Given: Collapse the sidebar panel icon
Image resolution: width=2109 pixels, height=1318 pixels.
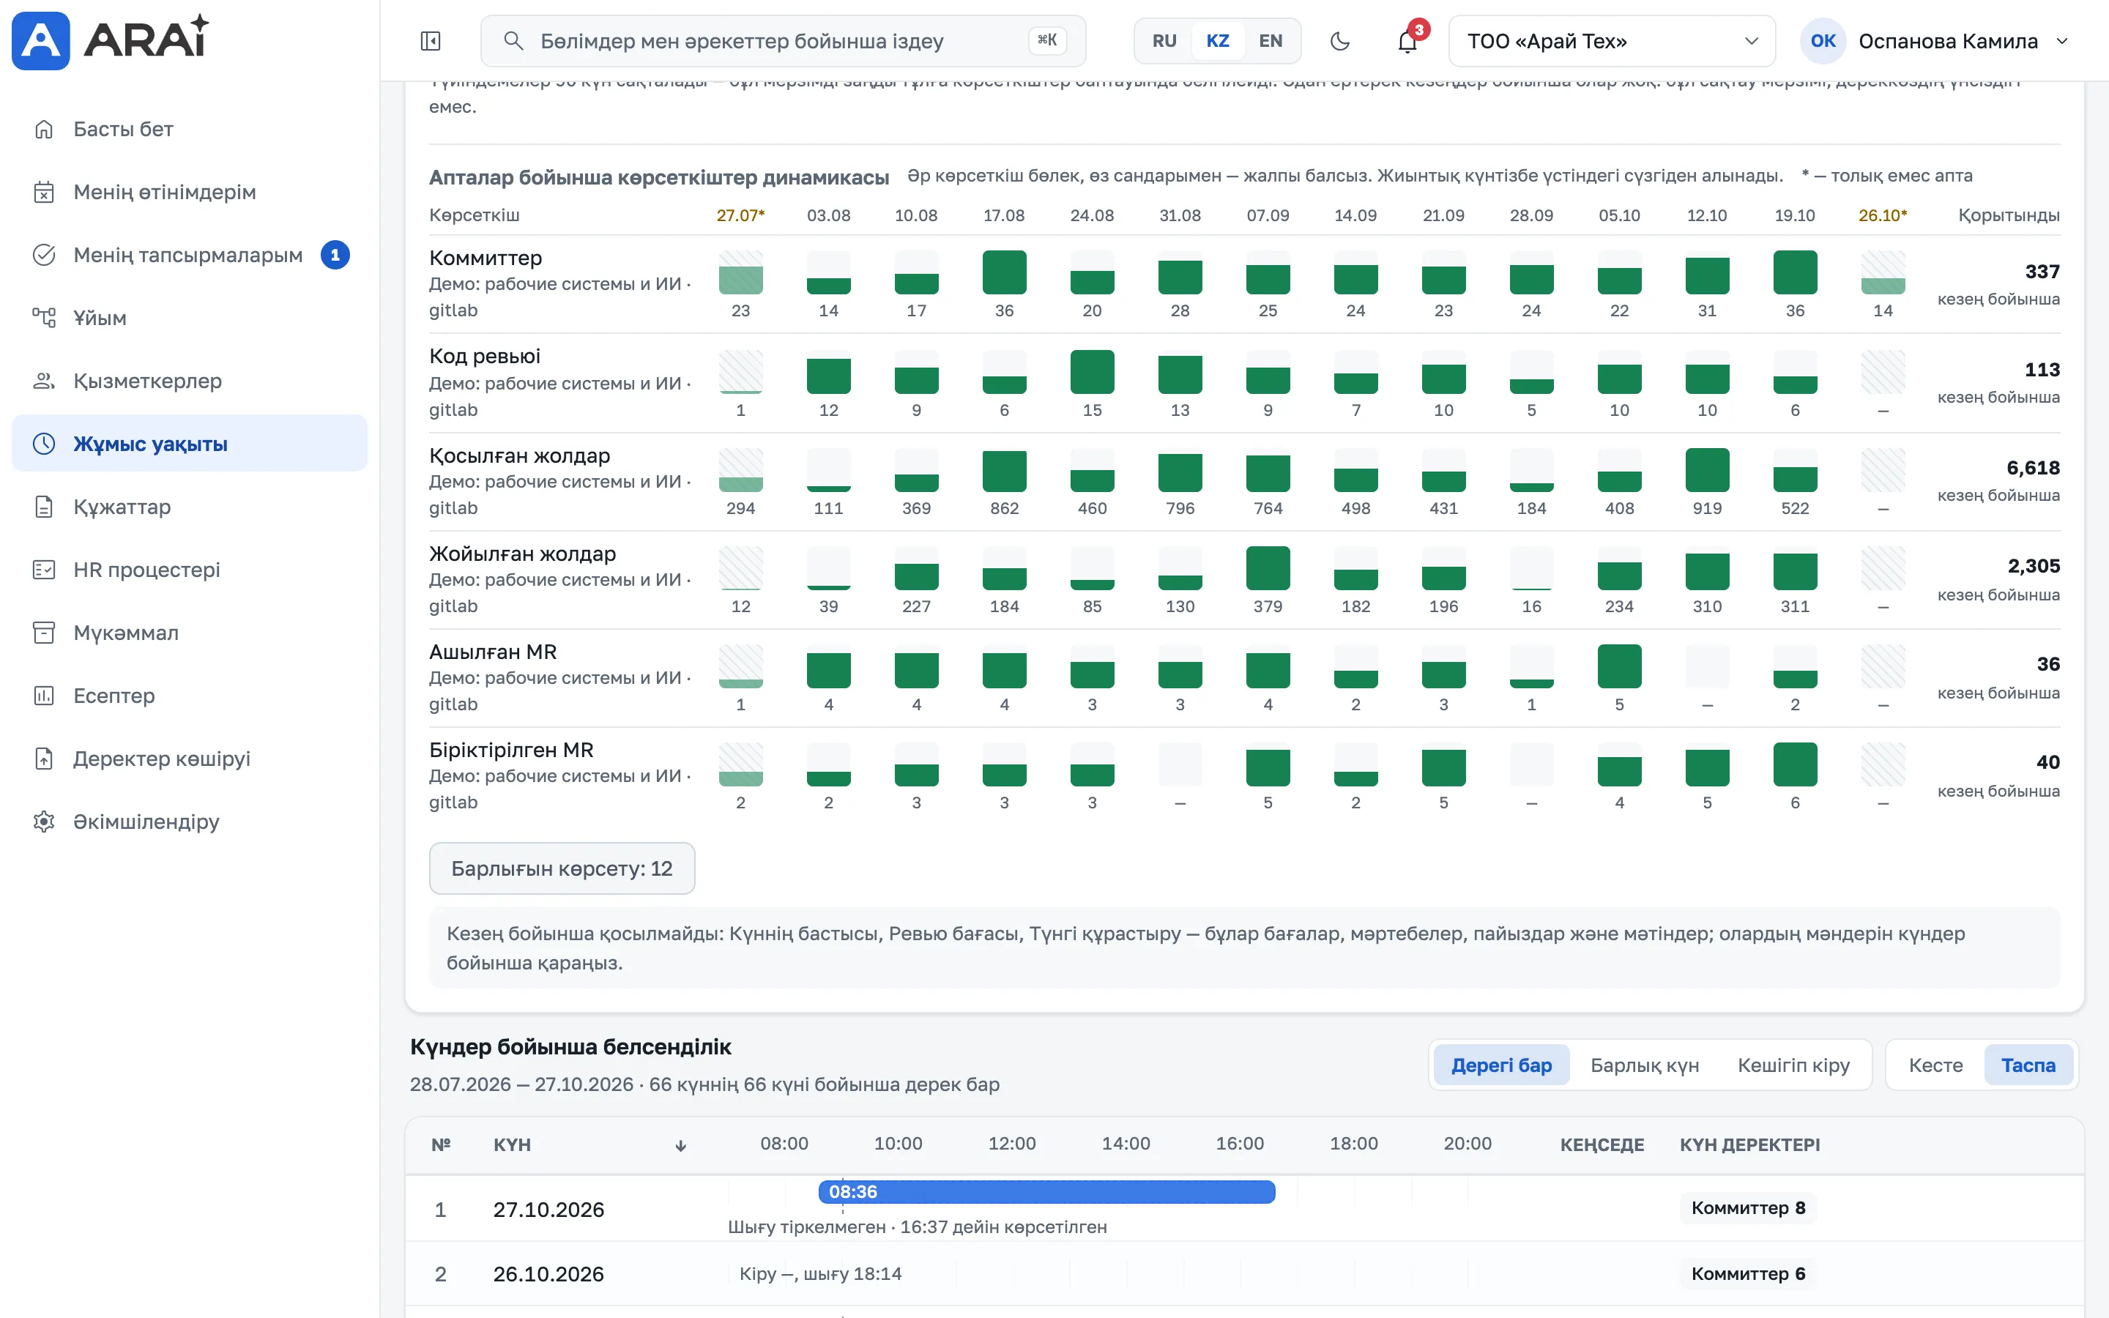Looking at the screenshot, I should tap(431, 41).
